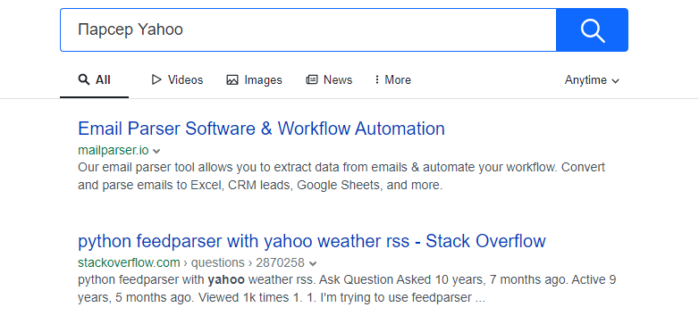Viewport: 699px width, 324px height.
Task: Click the mailparser result description text
Action: (x=341, y=176)
